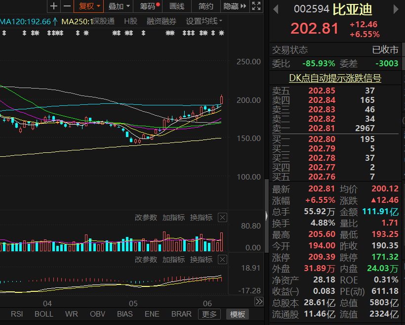Image resolution: width=405 pixels, height=325 pixels.
Task: Click the latest red candlestick near 200
Action: (221, 99)
